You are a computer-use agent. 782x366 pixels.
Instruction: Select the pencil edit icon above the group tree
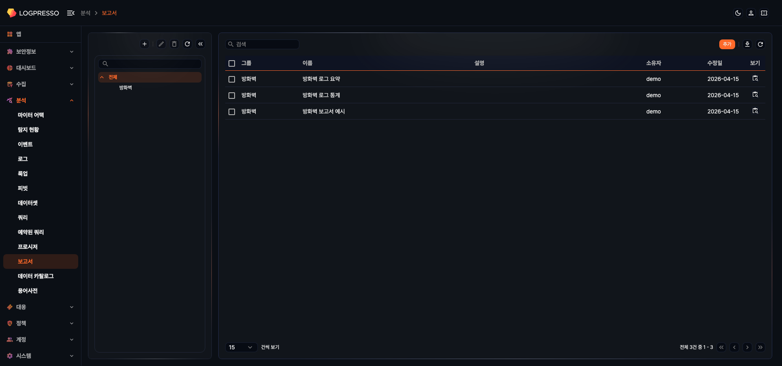pyautogui.click(x=161, y=44)
